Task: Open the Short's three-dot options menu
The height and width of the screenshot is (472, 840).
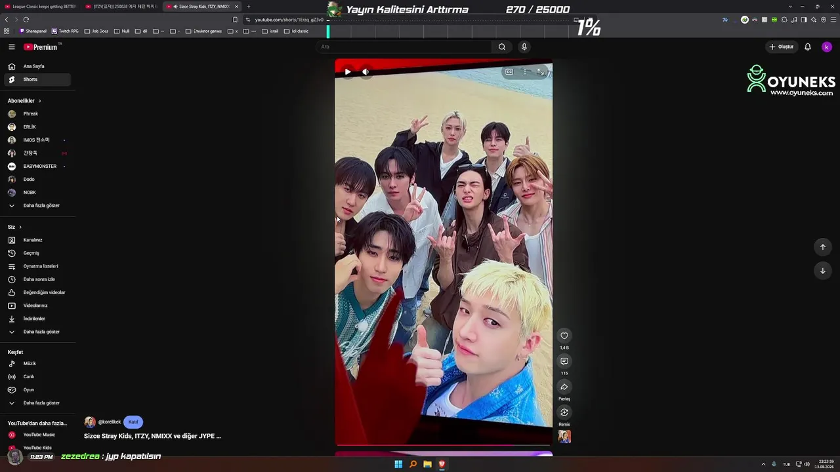Action: pyautogui.click(x=525, y=71)
